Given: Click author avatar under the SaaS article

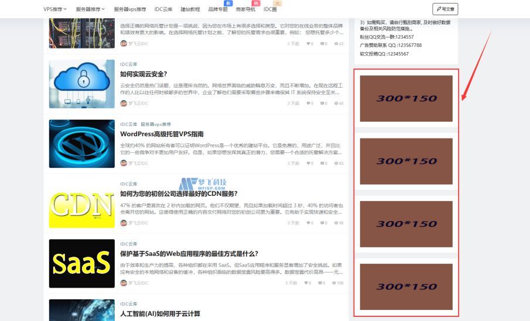Looking at the screenshot, I should (x=124, y=283).
